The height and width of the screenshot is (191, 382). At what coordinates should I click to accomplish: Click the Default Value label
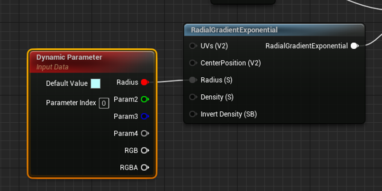pyautogui.click(x=67, y=83)
